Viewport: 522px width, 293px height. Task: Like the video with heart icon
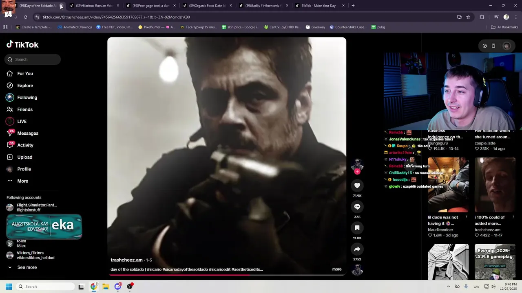click(357, 186)
